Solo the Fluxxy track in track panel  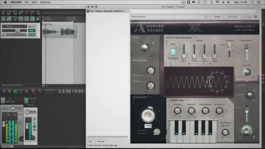coord(34,26)
